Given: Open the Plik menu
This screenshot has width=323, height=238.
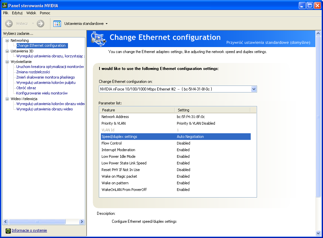Looking at the screenshot, I should click(6, 13).
